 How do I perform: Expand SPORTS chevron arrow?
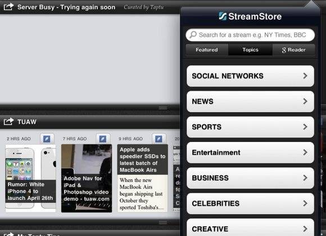[x=305, y=127]
